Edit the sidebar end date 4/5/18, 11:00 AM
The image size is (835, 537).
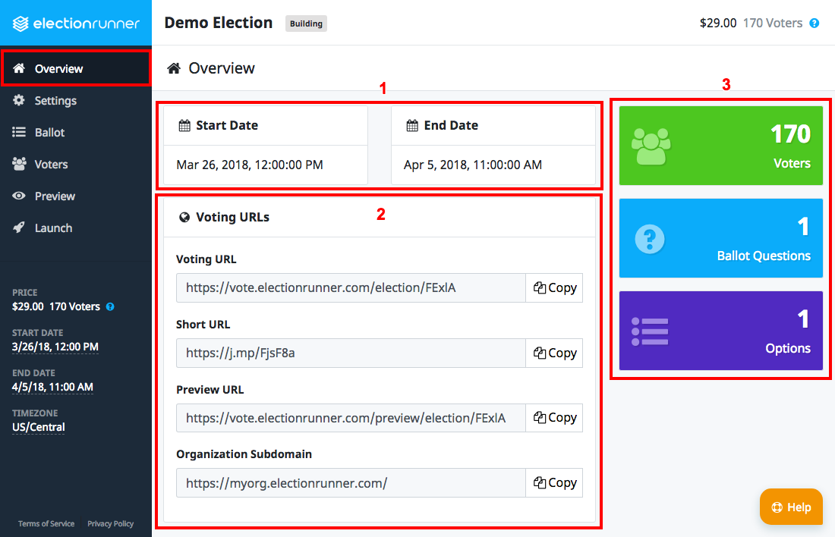pos(52,387)
